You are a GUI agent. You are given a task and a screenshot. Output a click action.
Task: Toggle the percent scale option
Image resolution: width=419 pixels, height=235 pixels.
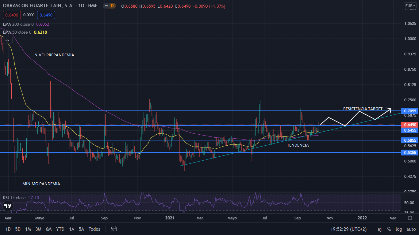tap(389, 229)
